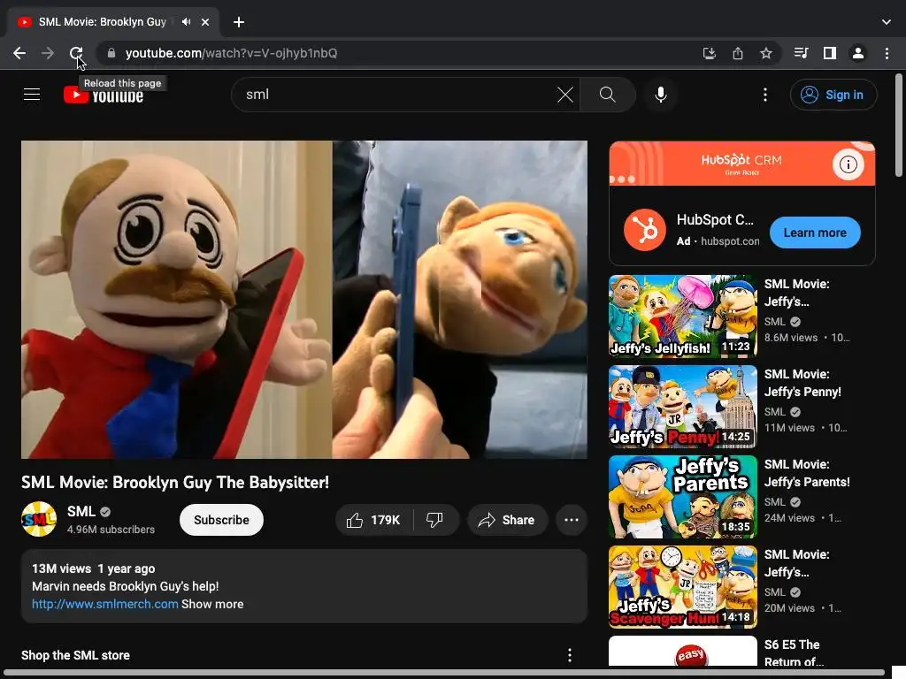Click the 'SML Movie: Jeffy's Parents!' title
906x679 pixels.
click(807, 473)
